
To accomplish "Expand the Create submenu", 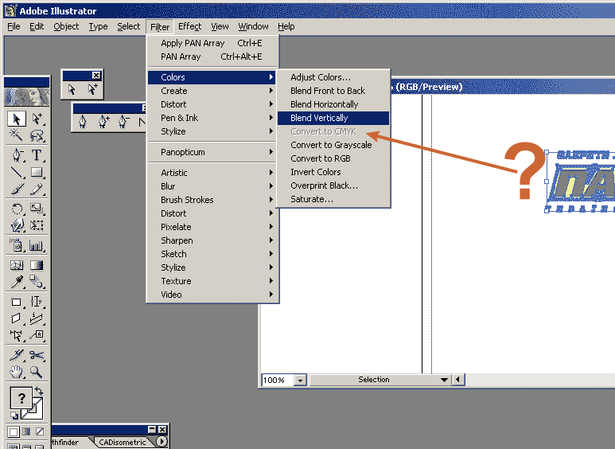I will click(x=213, y=91).
